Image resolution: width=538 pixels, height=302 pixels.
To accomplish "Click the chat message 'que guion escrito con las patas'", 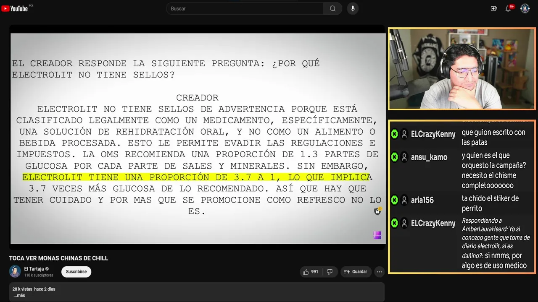I will tap(493, 137).
